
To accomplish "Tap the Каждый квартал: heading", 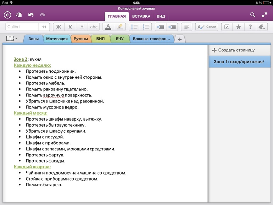I will (32, 167).
